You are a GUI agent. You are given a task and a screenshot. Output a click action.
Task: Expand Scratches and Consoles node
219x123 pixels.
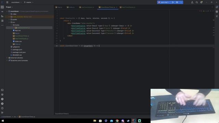7,60
